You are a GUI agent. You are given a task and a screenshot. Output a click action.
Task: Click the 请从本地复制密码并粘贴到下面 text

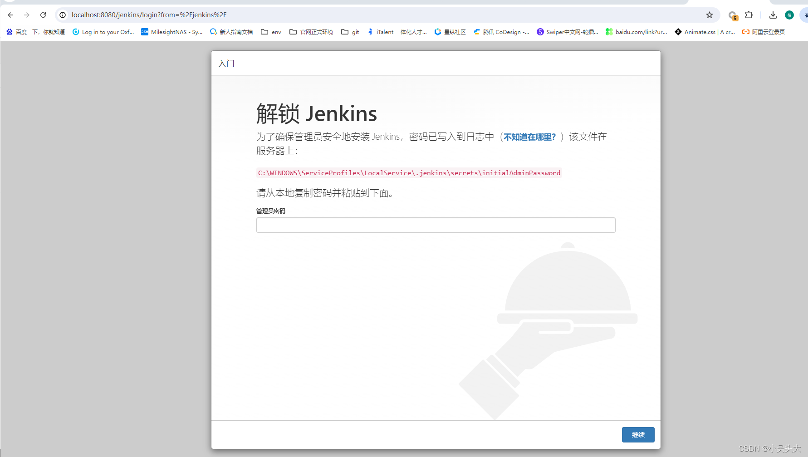pyautogui.click(x=325, y=193)
